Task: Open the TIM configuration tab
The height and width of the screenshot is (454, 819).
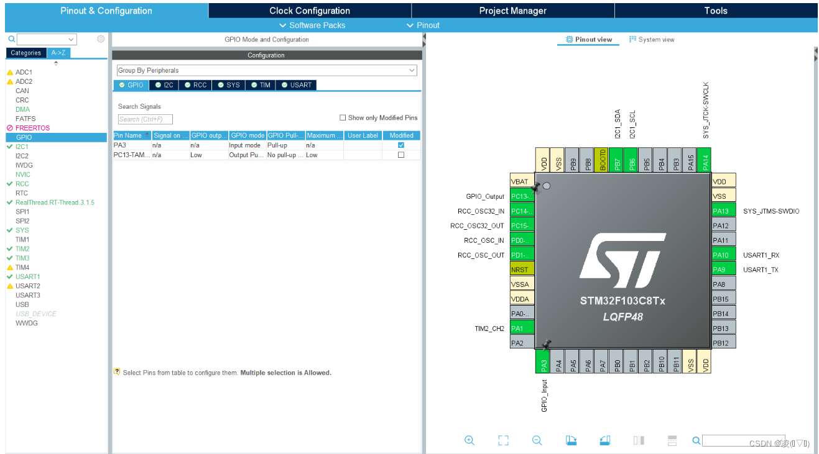Action: point(261,85)
